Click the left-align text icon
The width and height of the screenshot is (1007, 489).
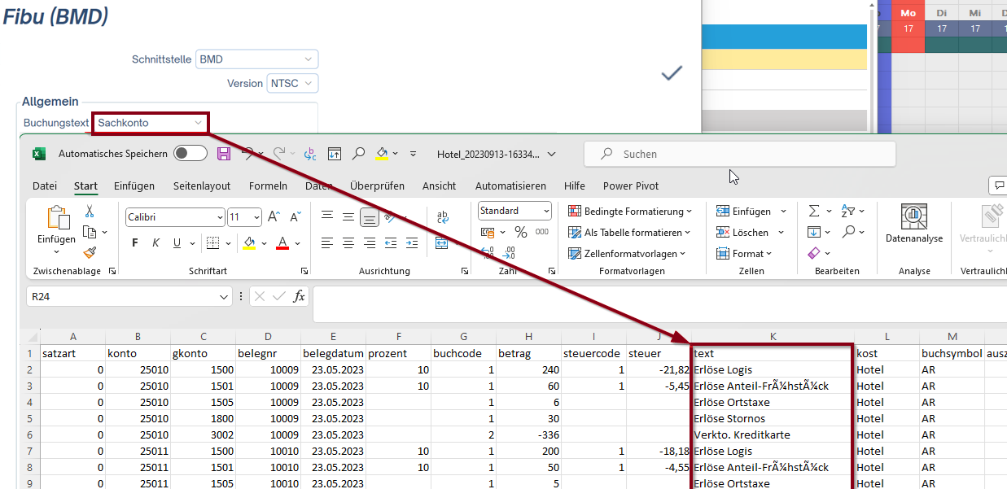pos(326,243)
